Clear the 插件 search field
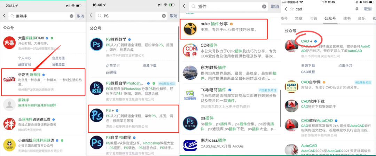Image resolution: width=376 pixels, height=156 pixels. click(x=264, y=7)
